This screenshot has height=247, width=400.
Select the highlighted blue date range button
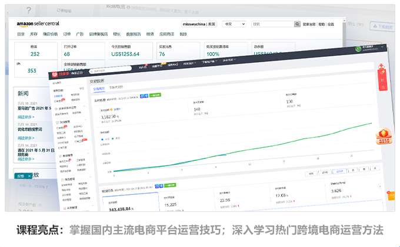click(x=339, y=171)
